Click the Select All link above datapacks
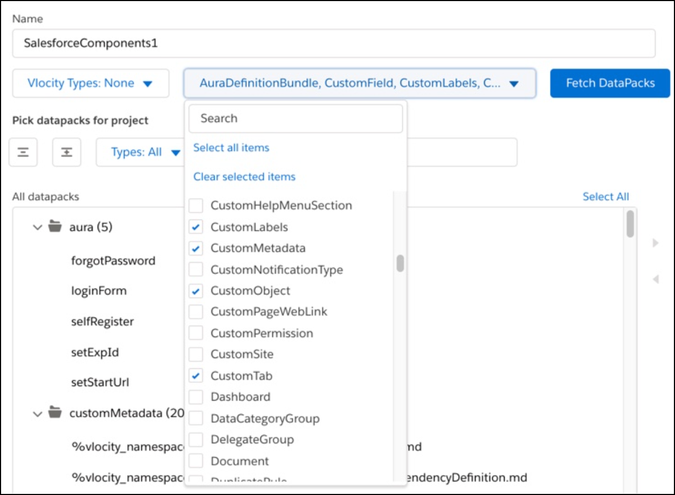675x495 pixels. [x=605, y=197]
